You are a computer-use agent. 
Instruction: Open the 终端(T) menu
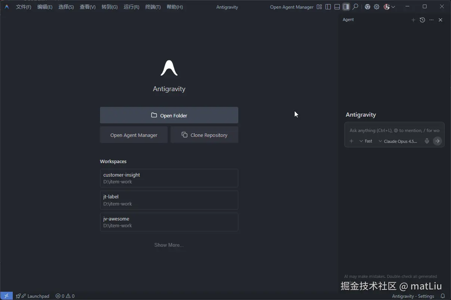[153, 7]
